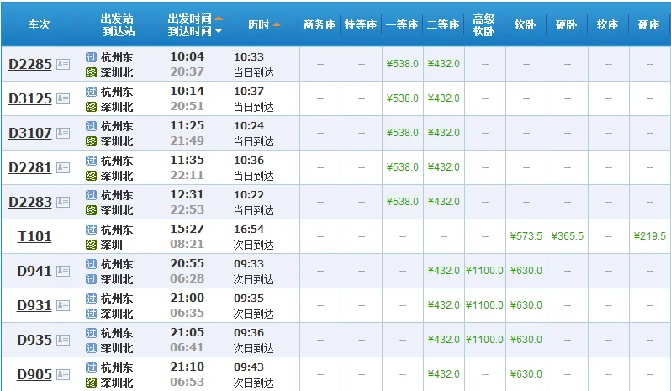Click the 特等座 column header
671x391 pixels.
[361, 25]
